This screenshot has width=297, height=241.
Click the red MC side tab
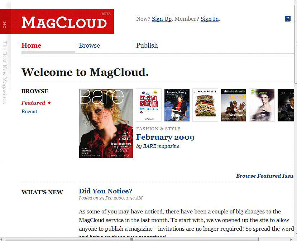(5, 24)
